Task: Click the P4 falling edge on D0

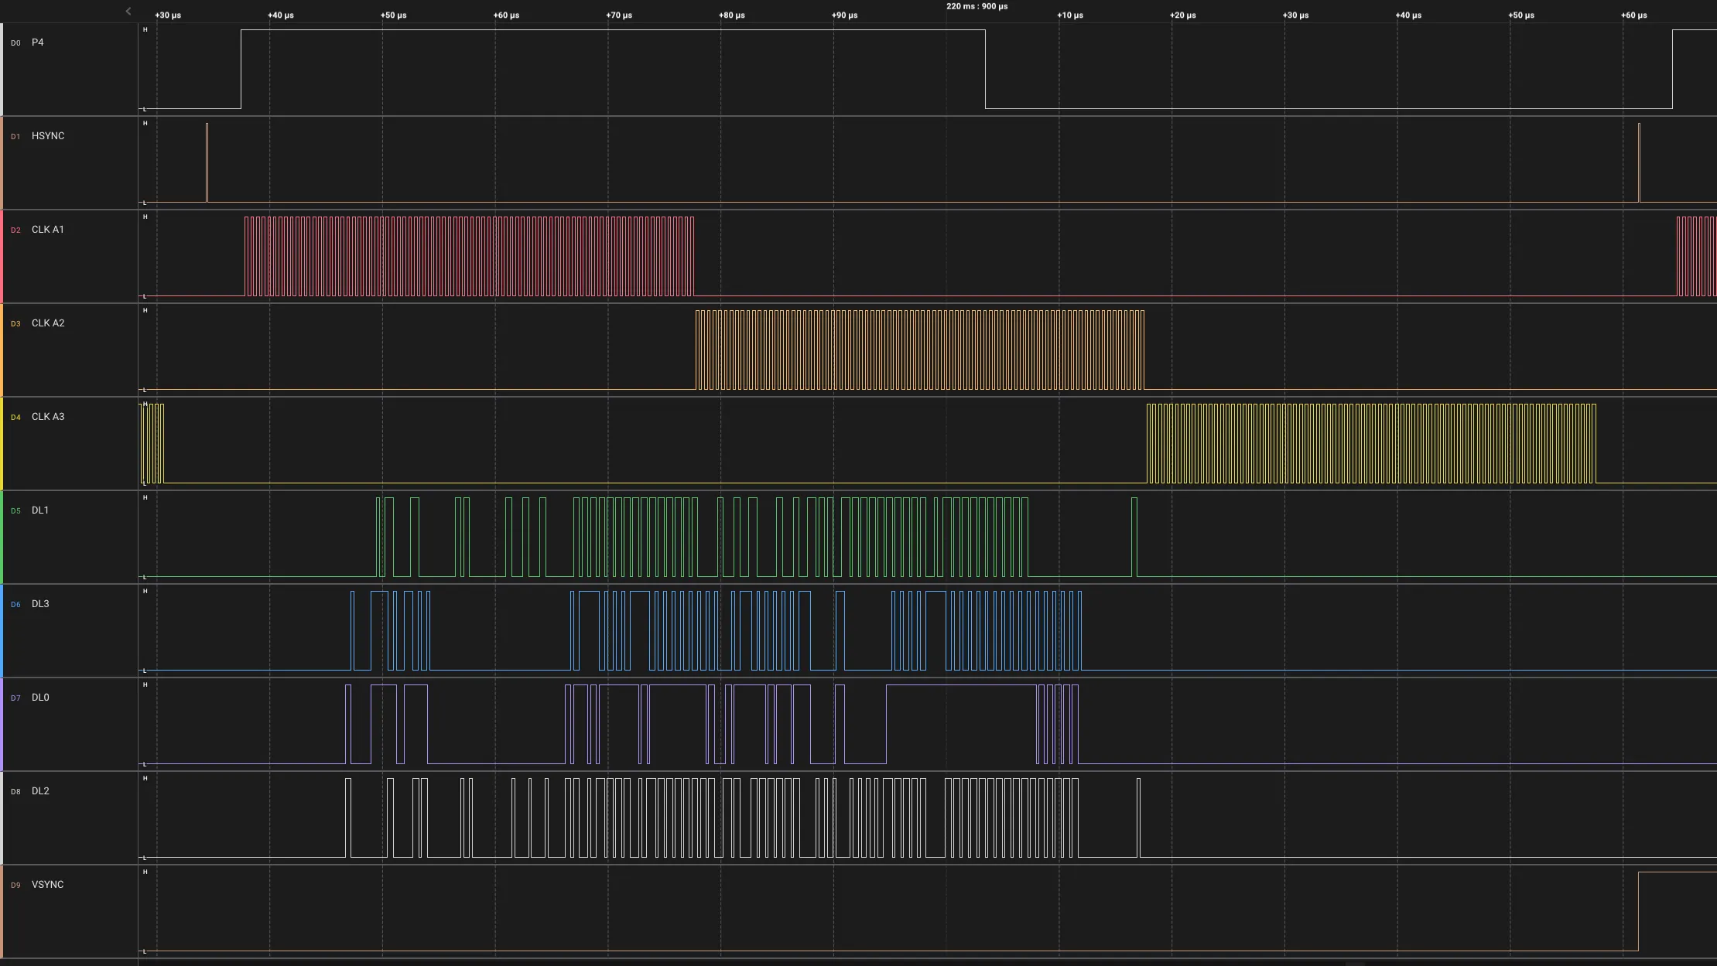Action: (x=985, y=70)
